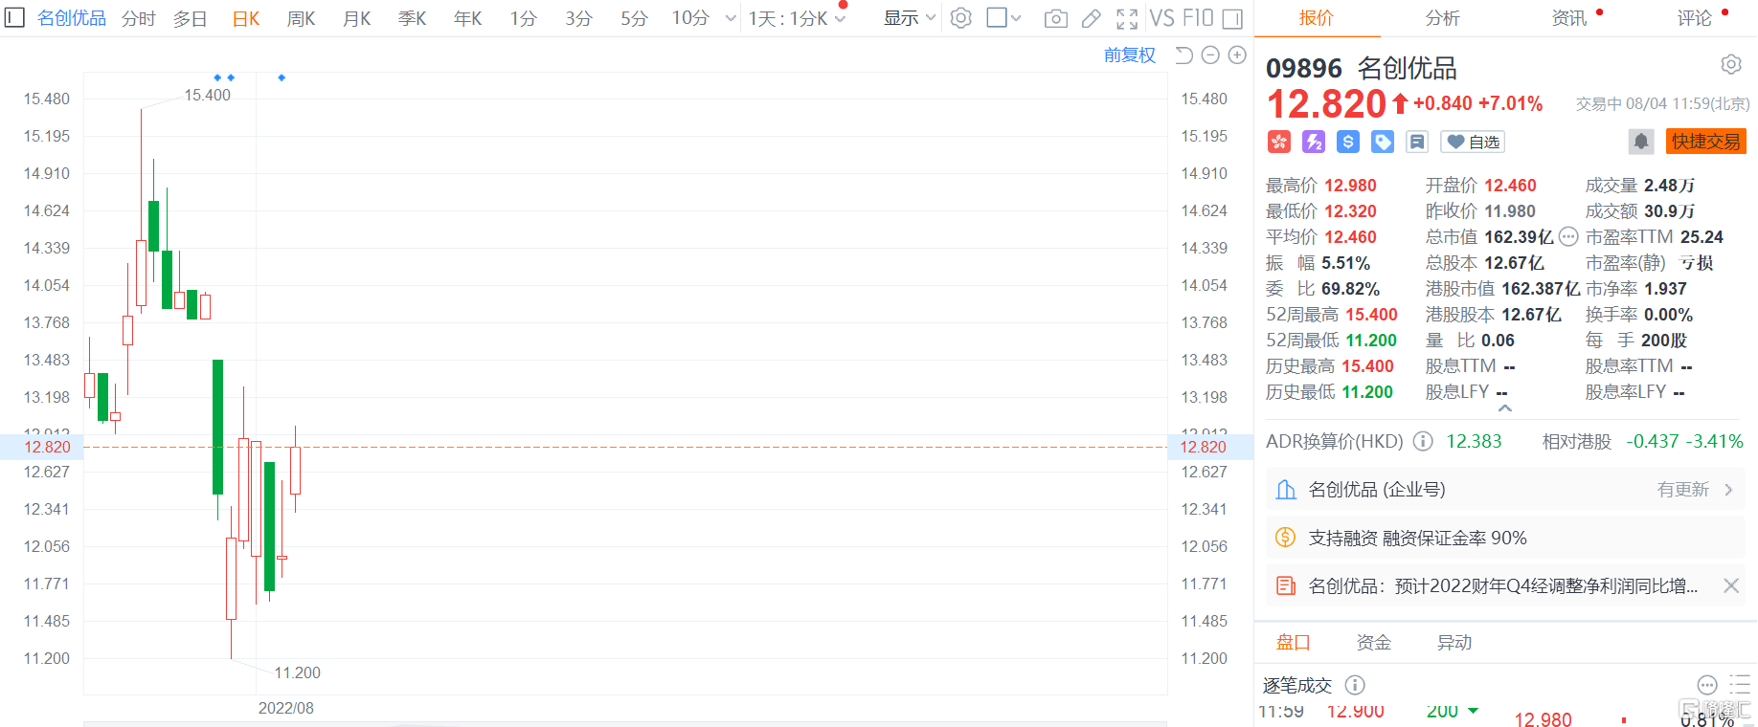This screenshot has height=727, width=1758.
Task: Select 1分 one-minute chart tab
Action: coord(523,18)
